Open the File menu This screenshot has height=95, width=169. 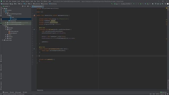(x=4, y=1)
